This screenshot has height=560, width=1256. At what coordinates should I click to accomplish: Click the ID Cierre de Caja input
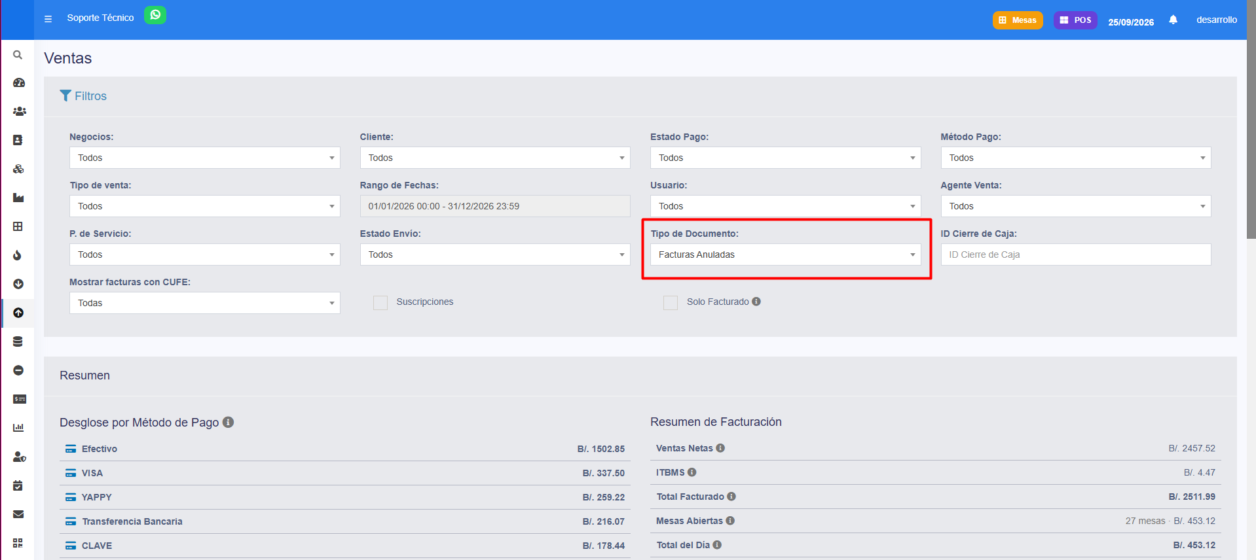pyautogui.click(x=1076, y=254)
